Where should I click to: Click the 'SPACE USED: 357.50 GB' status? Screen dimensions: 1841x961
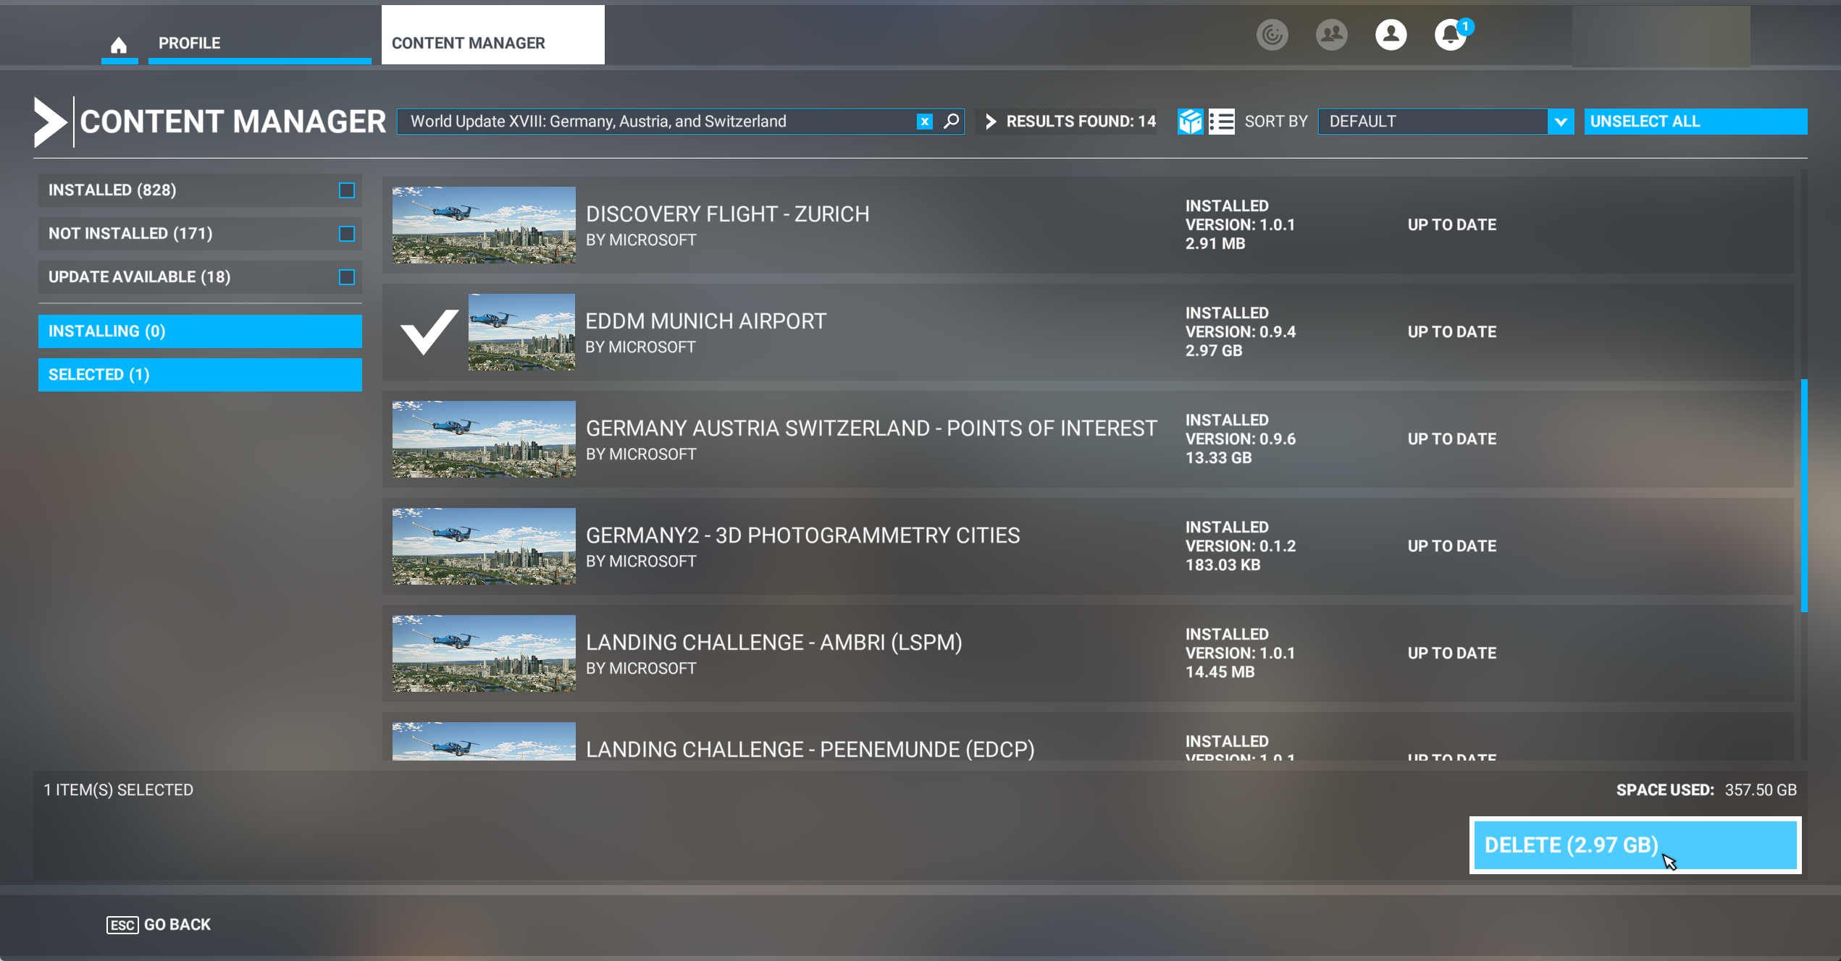1706,790
